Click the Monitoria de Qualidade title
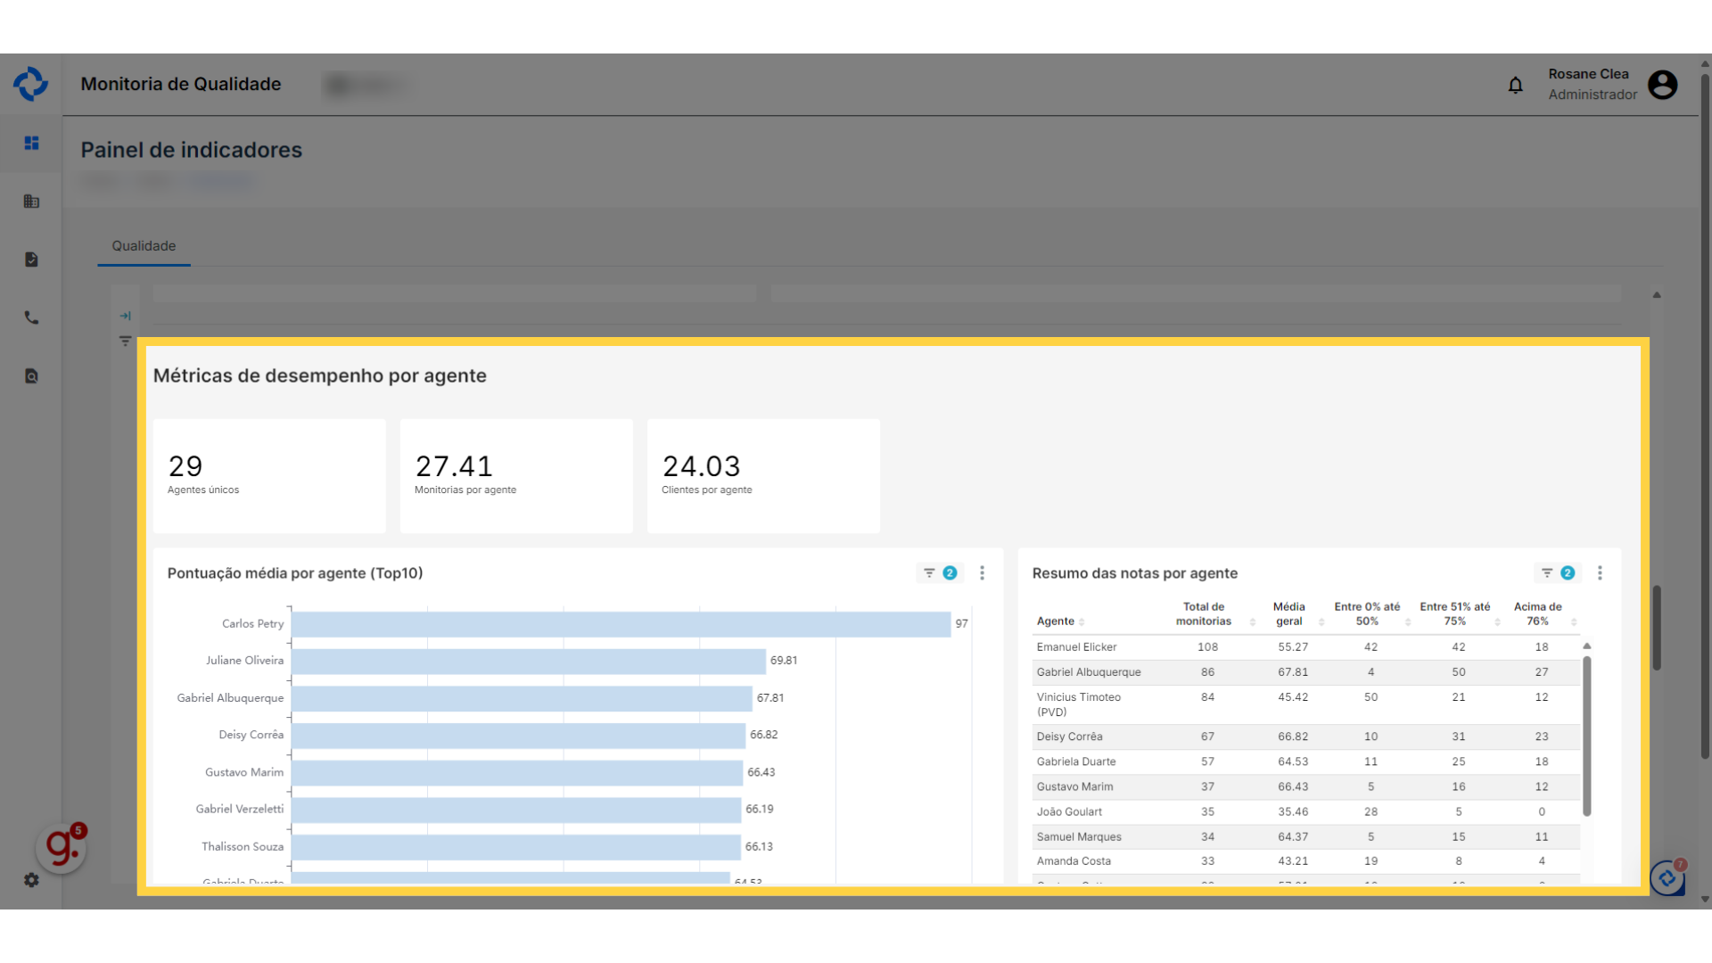Image resolution: width=1712 pixels, height=963 pixels. point(181,84)
